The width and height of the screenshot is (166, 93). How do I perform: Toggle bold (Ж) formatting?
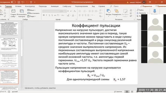[44, 15]
